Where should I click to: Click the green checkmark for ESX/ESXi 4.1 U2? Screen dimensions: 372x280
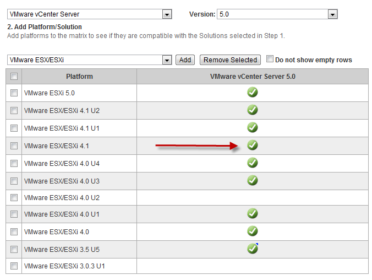coord(253,110)
